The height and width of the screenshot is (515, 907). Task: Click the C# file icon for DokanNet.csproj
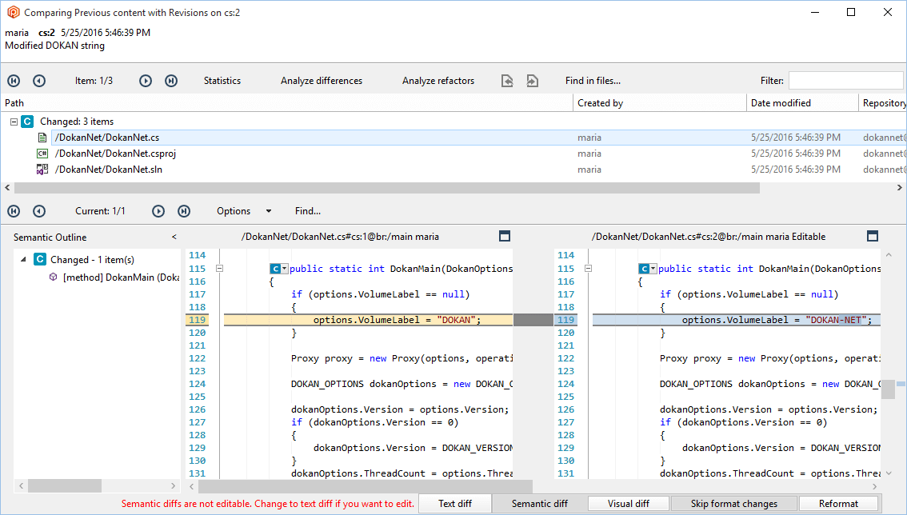coord(42,154)
